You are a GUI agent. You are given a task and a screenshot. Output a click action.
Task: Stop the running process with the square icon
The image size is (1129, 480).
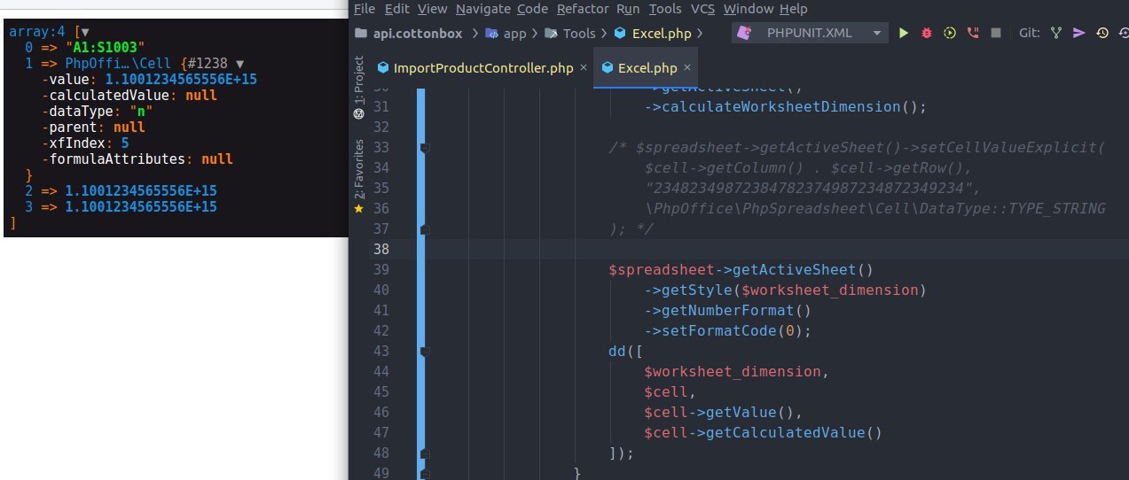point(996,33)
